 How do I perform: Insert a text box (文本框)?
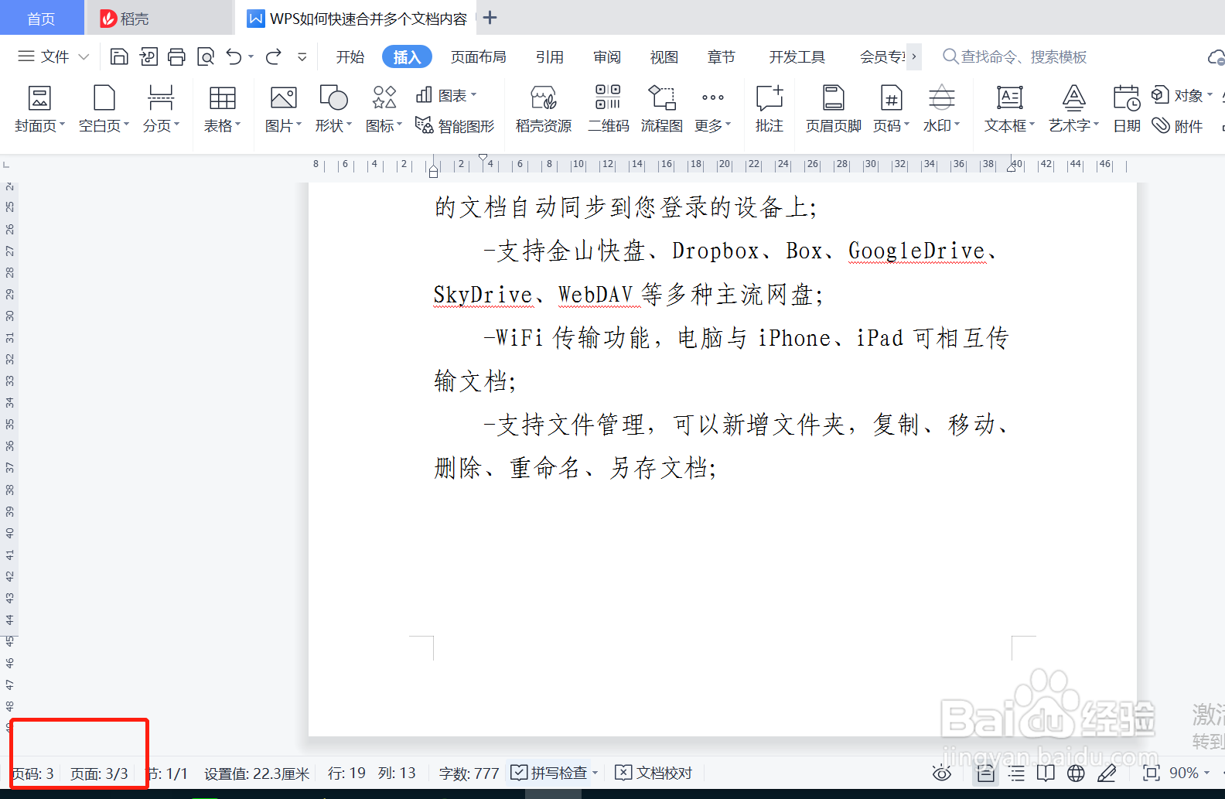[1009, 109]
